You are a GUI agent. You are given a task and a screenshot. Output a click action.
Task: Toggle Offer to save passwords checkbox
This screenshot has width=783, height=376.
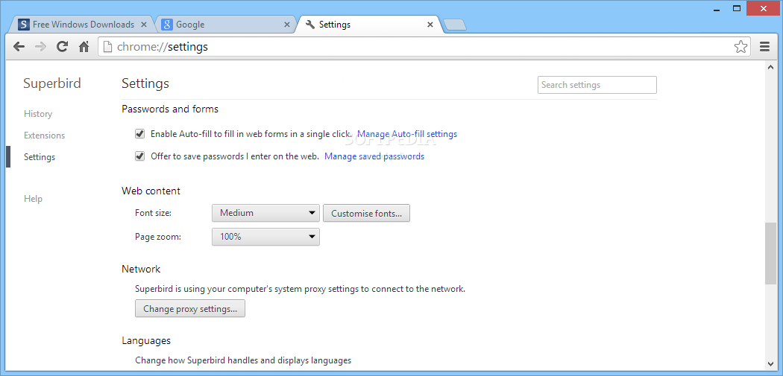coord(140,156)
